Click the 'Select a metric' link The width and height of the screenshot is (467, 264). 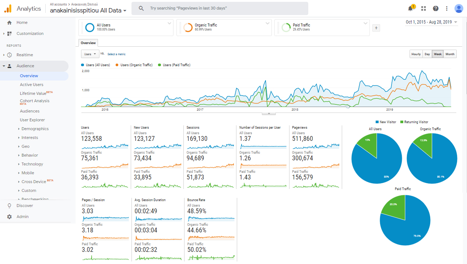tap(116, 54)
